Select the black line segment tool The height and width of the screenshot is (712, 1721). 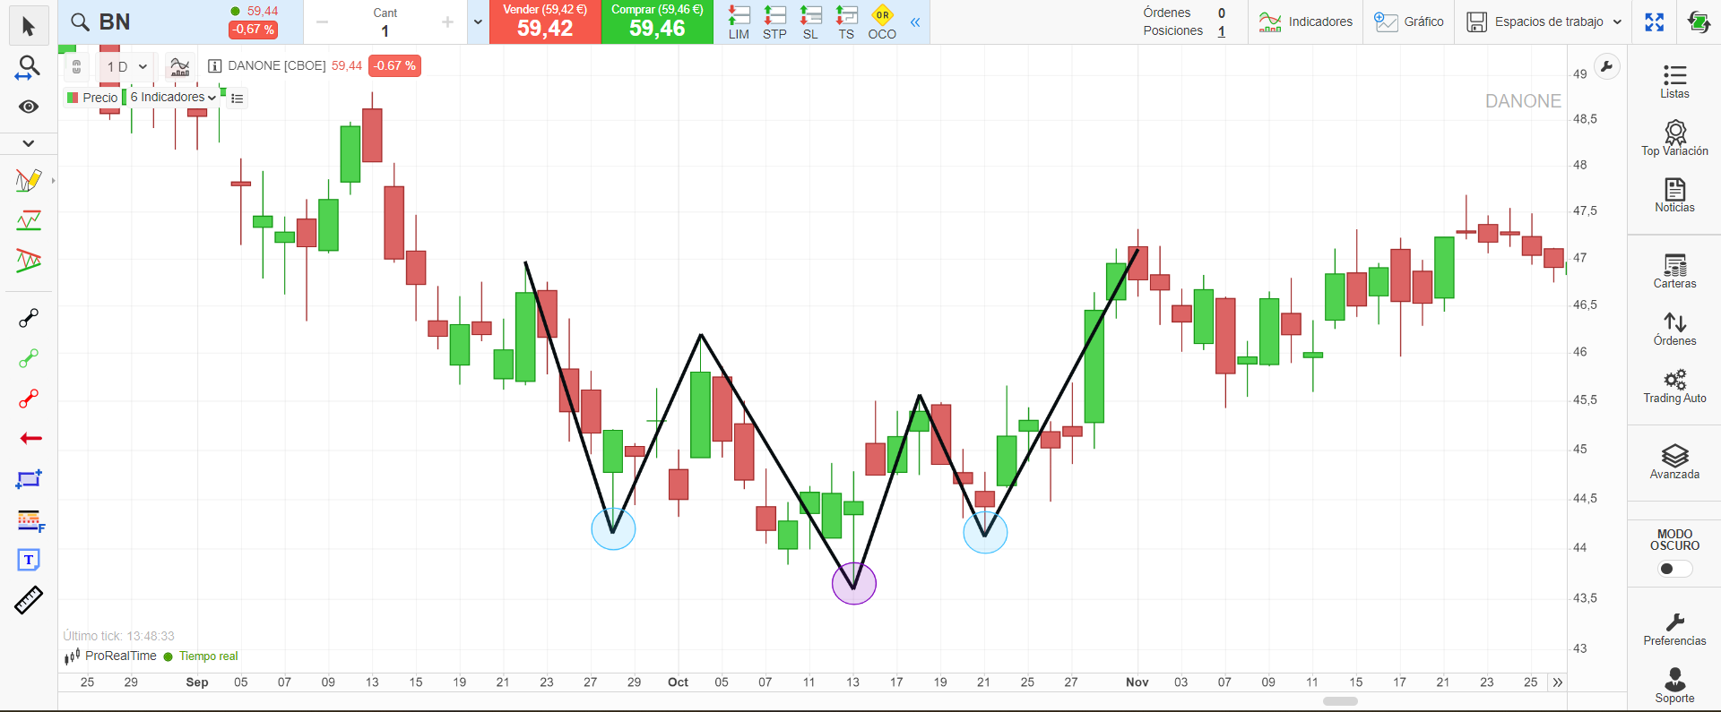point(29,318)
